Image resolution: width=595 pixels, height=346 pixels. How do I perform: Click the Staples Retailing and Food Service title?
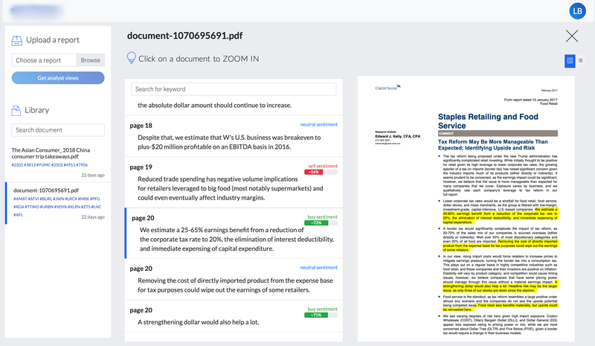[488, 121]
